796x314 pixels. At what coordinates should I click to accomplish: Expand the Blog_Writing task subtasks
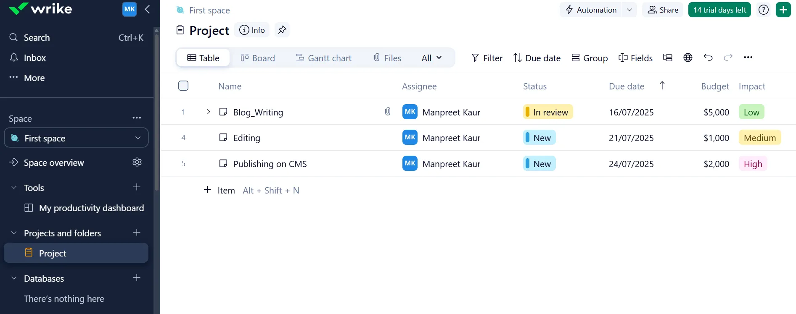point(208,112)
